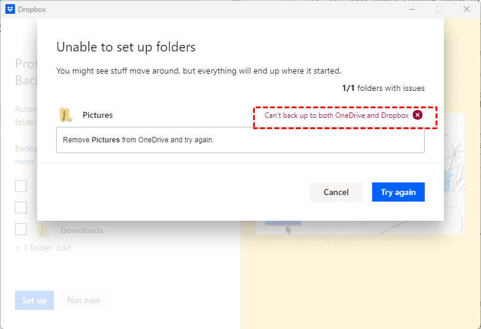The image size is (481, 329).
Task: Close the Dropbox window
Action: tap(467, 9)
